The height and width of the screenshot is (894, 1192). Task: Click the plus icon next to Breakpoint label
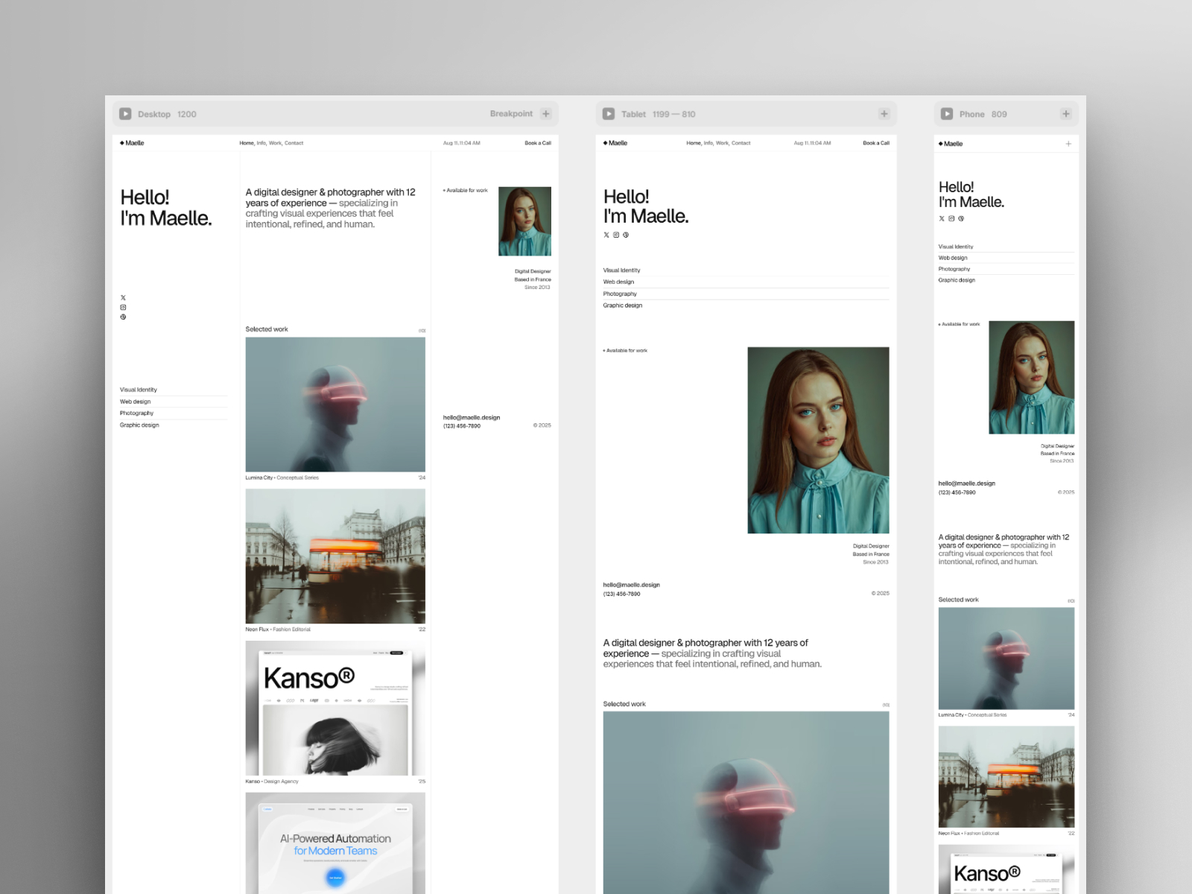tap(546, 114)
